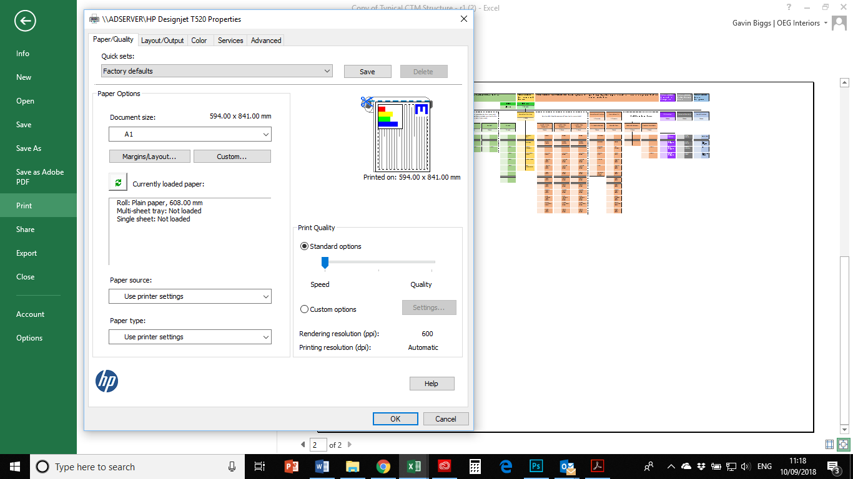
Task: Open the Paper type dropdown
Action: [190, 337]
